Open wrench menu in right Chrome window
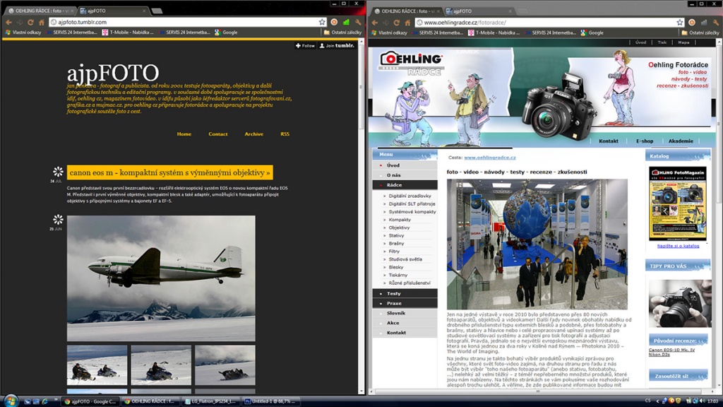Image resolution: width=723 pixels, height=407 pixels. click(716, 23)
